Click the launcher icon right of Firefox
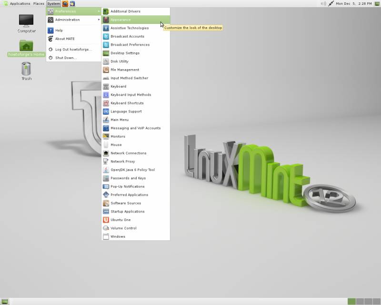The width and height of the screenshot is (381, 305). pyautogui.click(x=72, y=4)
